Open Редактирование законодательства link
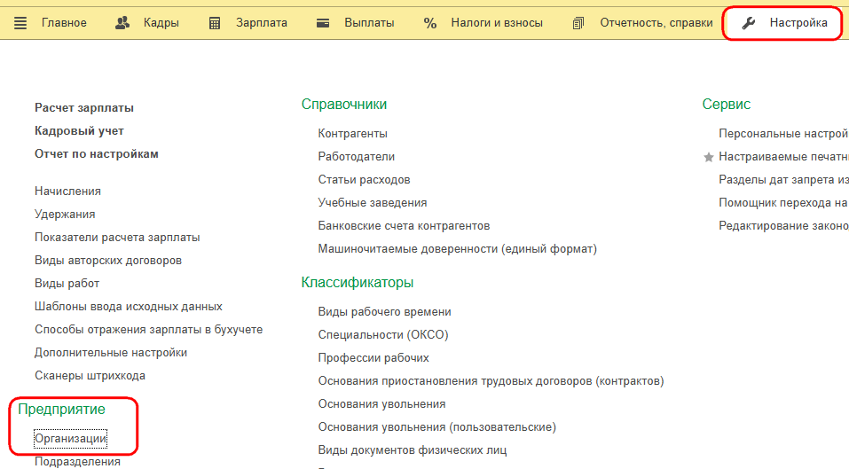 [783, 225]
